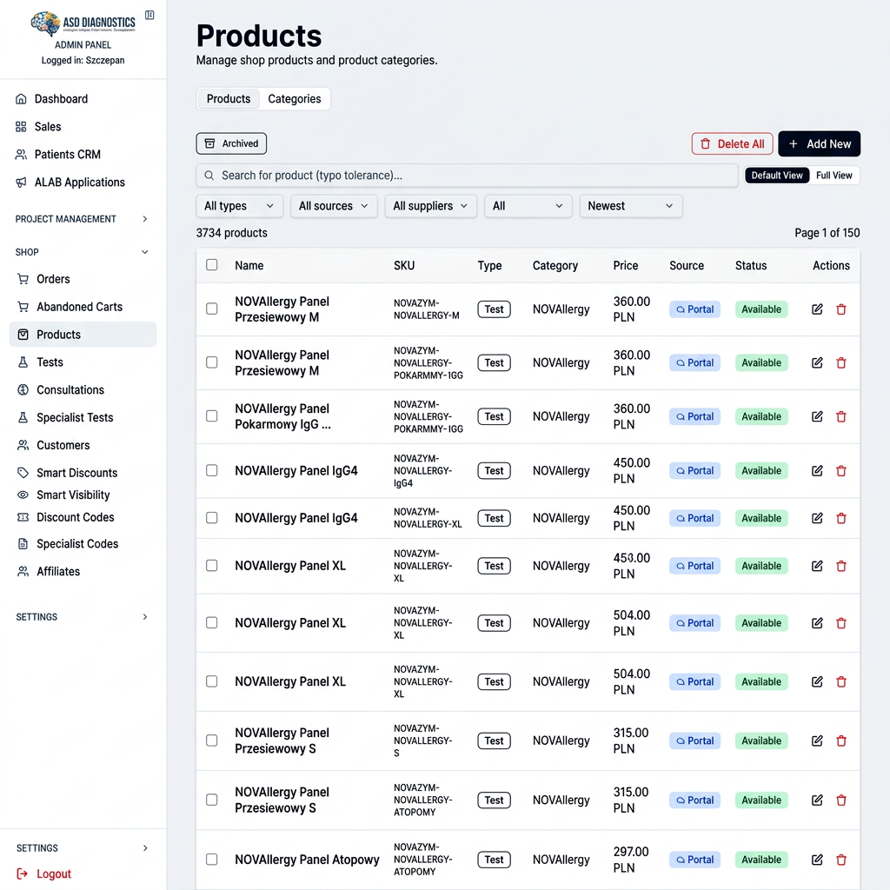Viewport: 890px width, 890px height.
Task: Open Tests via the flask icon
Action: (x=23, y=362)
